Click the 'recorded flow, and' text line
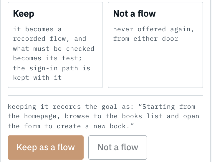212x162 pixels. [50, 39]
